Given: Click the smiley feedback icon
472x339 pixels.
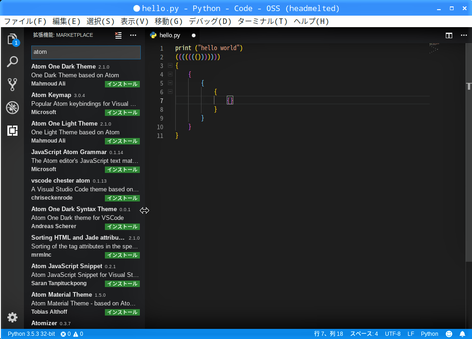Looking at the screenshot, I should point(449,334).
